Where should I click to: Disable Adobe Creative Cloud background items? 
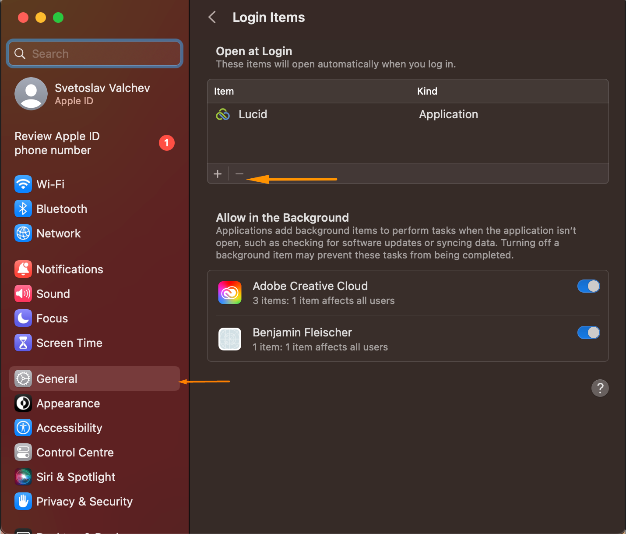(588, 286)
